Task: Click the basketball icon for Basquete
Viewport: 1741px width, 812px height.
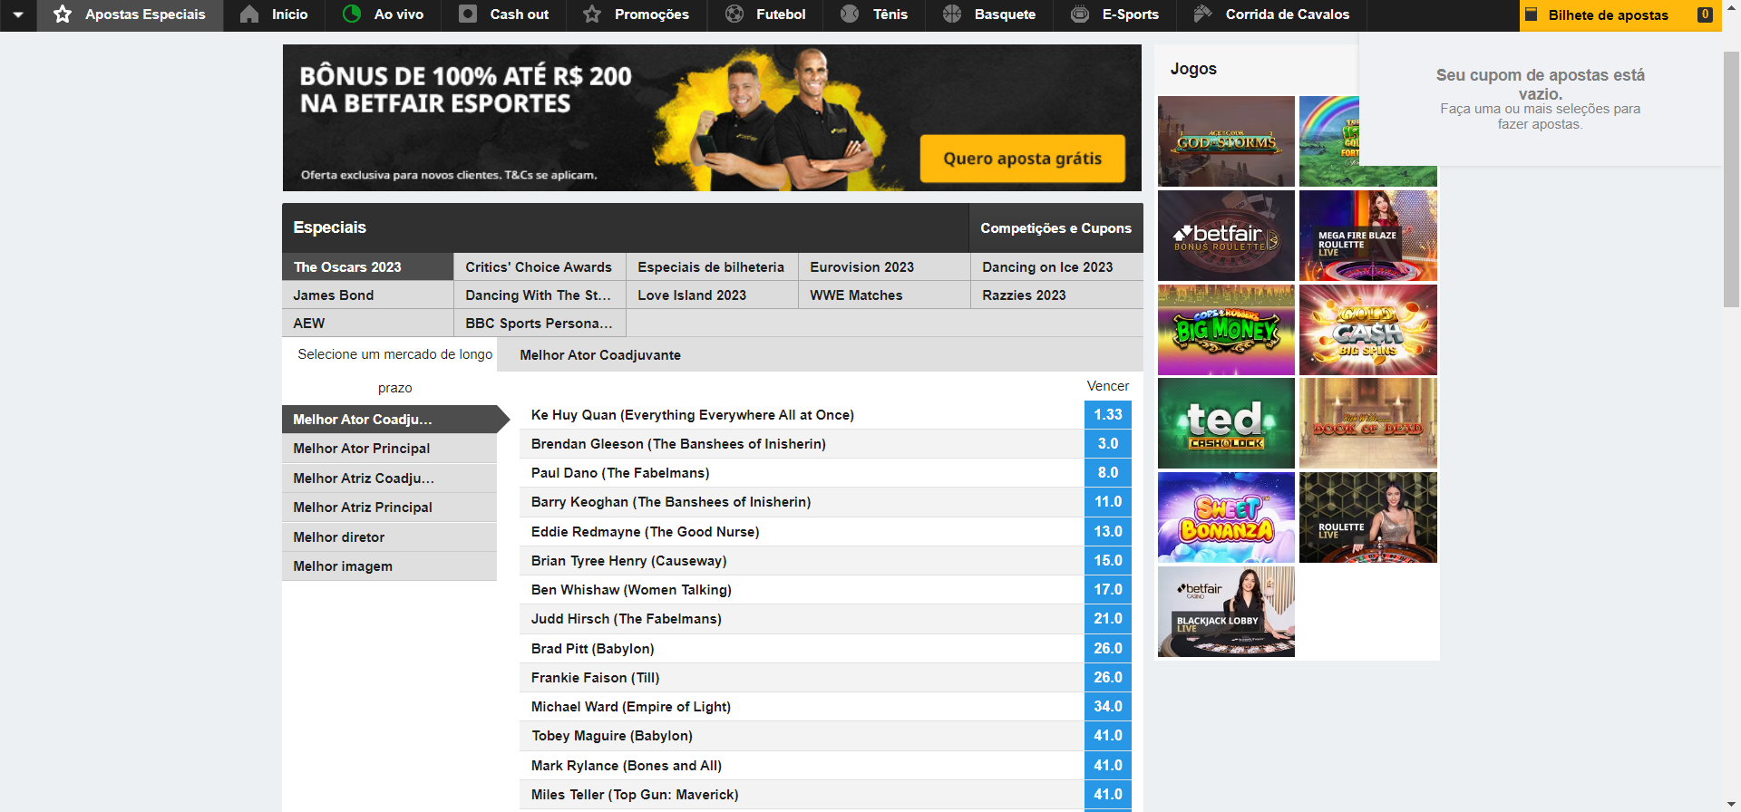Action: point(952,14)
